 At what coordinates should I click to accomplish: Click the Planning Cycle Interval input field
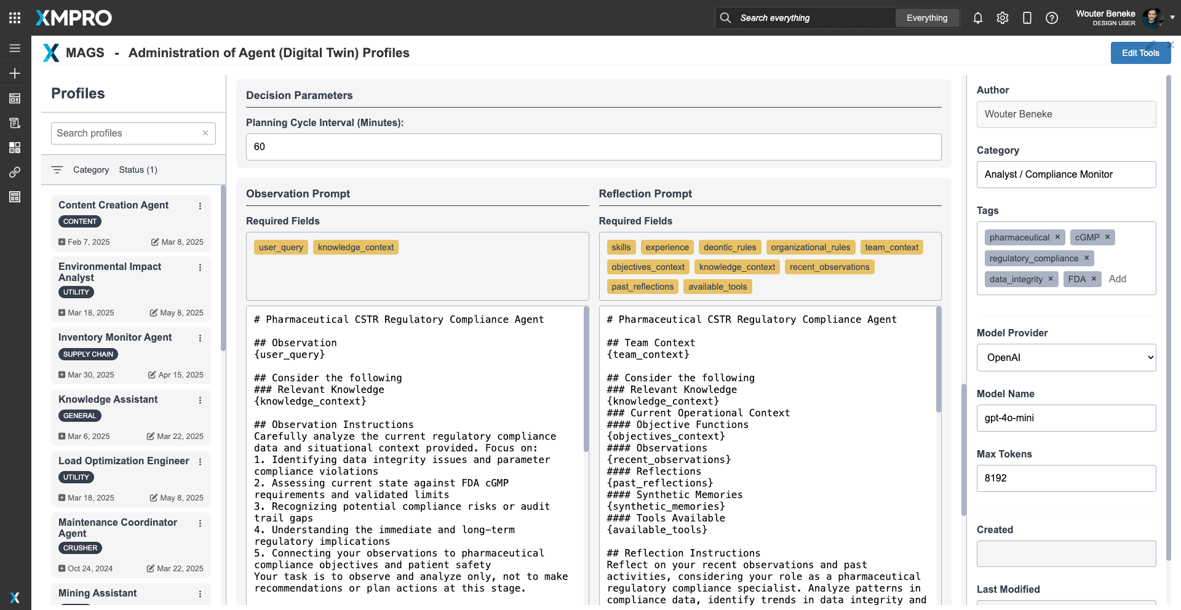click(x=593, y=147)
